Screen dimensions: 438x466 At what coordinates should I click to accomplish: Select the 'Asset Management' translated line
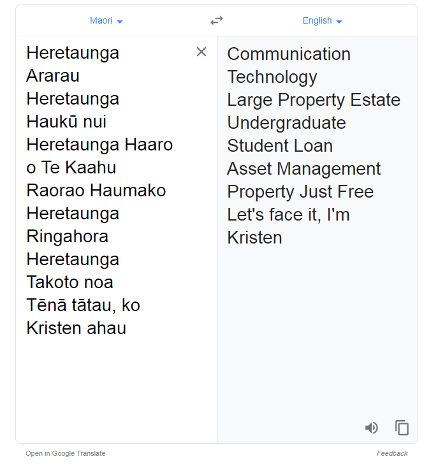click(x=304, y=169)
